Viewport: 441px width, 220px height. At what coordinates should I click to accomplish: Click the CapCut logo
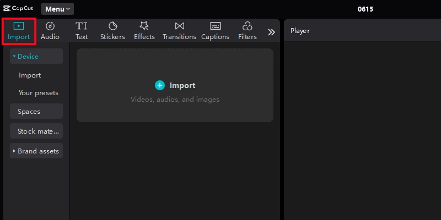(18, 8)
